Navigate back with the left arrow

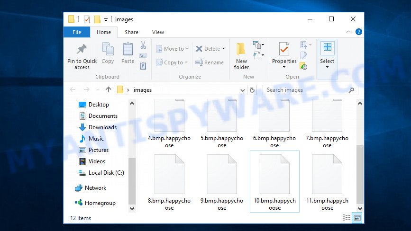[73, 90]
